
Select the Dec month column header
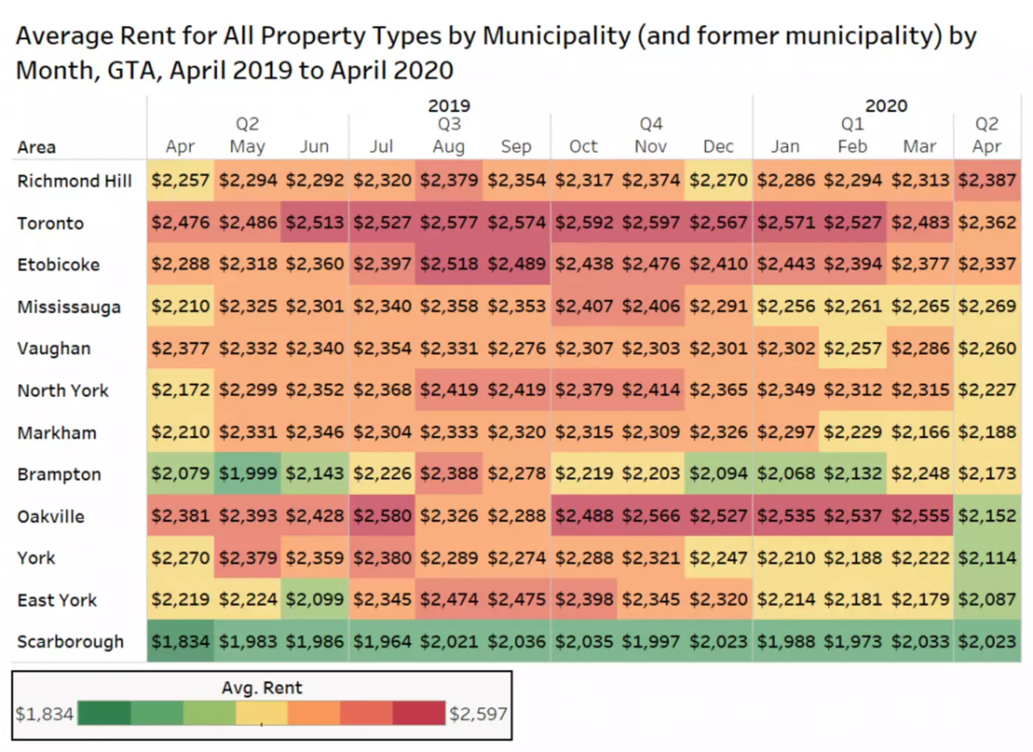718,147
